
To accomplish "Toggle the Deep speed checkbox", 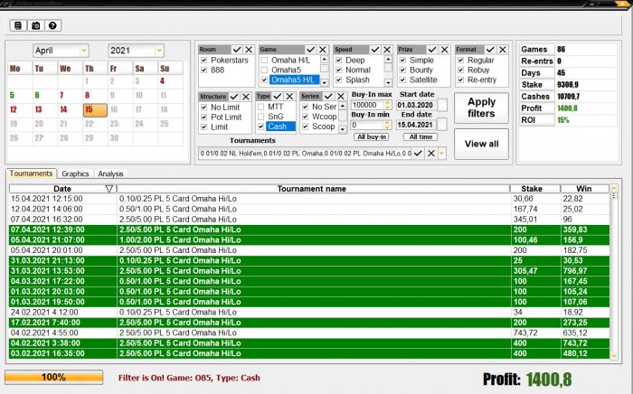I will 339,60.
